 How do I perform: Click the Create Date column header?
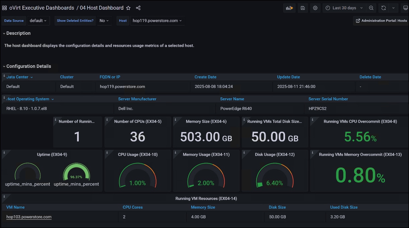[205, 77]
